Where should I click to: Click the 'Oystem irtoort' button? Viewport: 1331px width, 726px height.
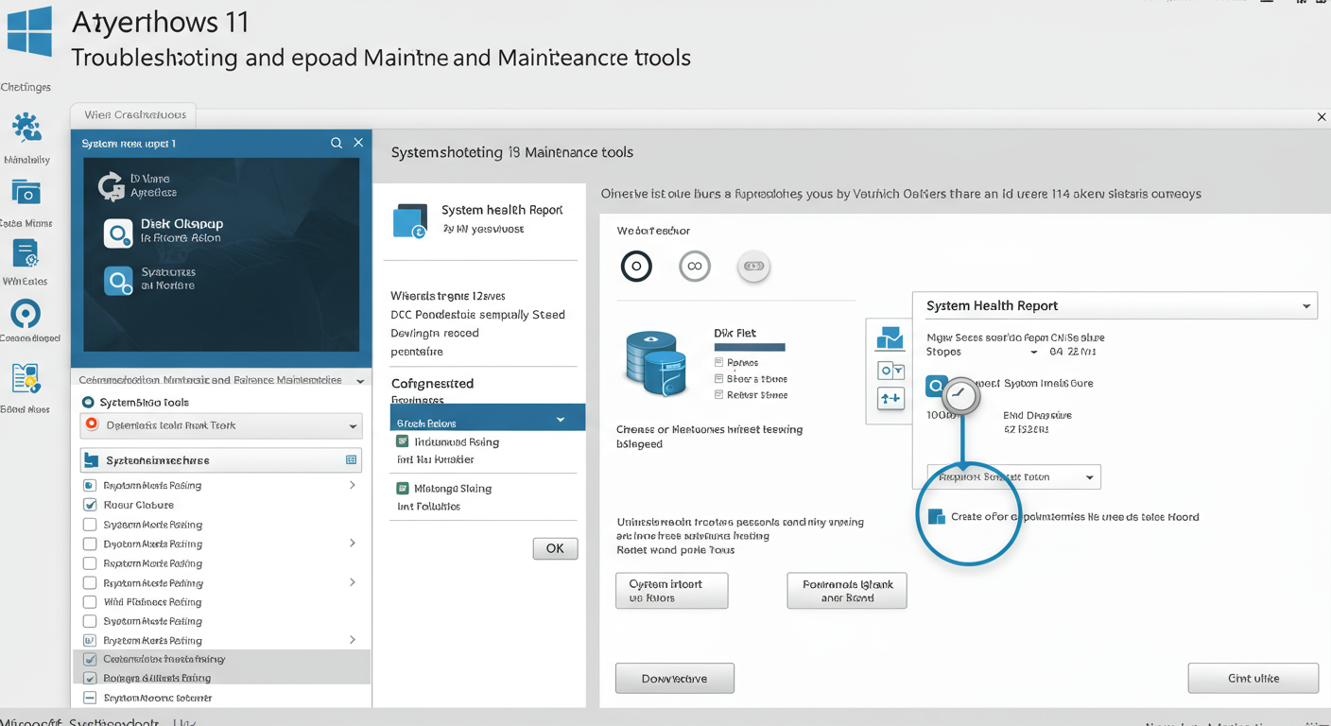(671, 591)
